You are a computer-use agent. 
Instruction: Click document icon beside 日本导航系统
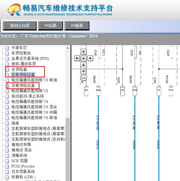point(7,172)
